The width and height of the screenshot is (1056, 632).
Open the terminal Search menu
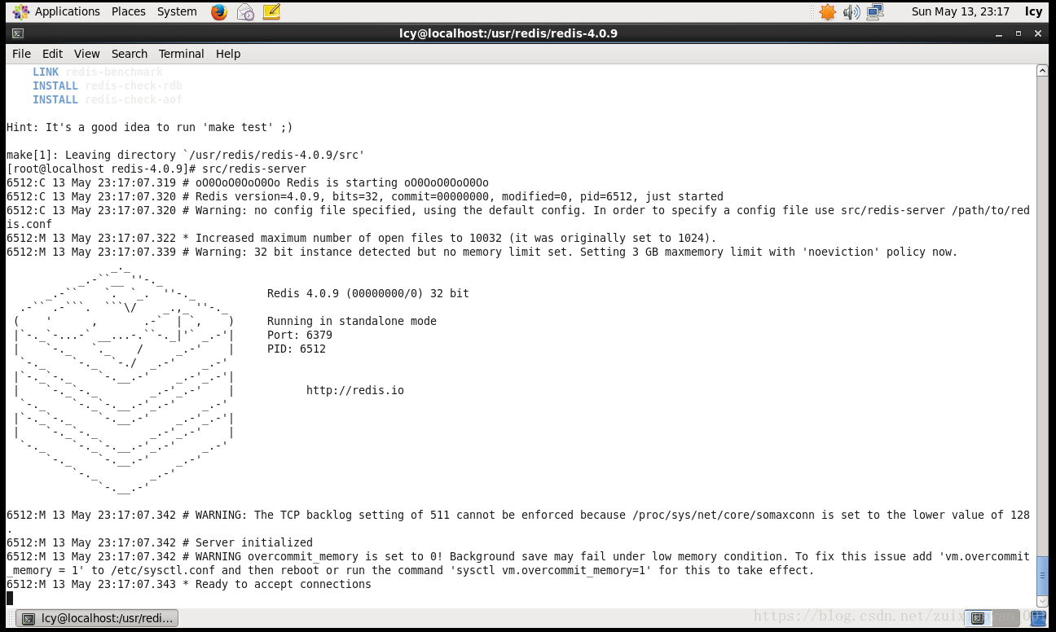[130, 54]
